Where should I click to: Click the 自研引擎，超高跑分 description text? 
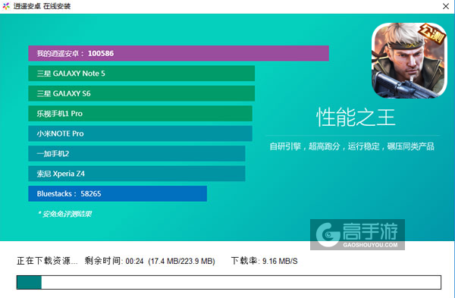pyautogui.click(x=352, y=146)
